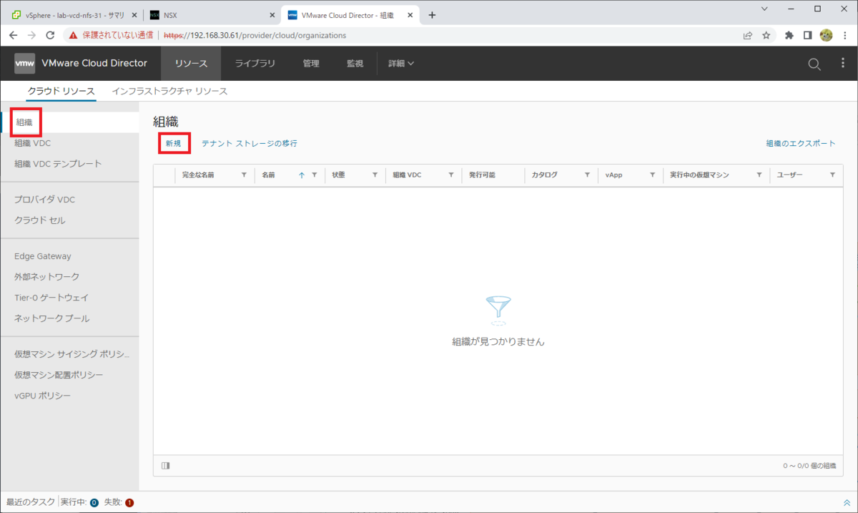Click the not-secure warning icon in address bar

tap(72, 35)
